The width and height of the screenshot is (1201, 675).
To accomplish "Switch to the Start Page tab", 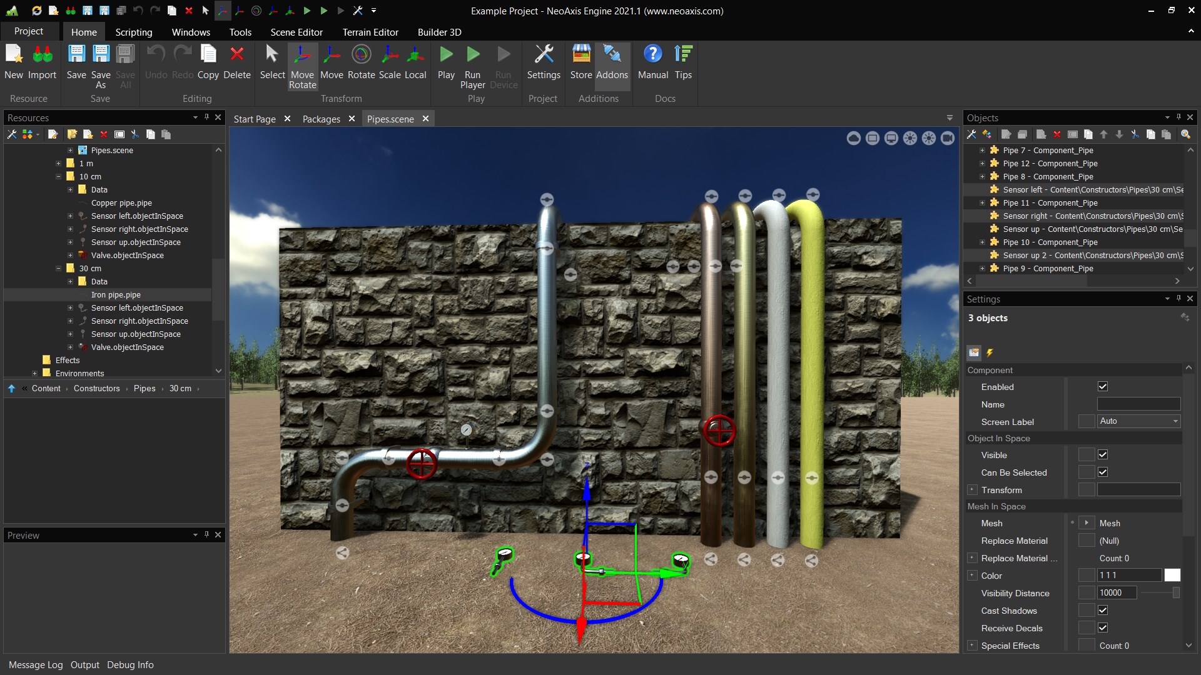I will click(254, 119).
